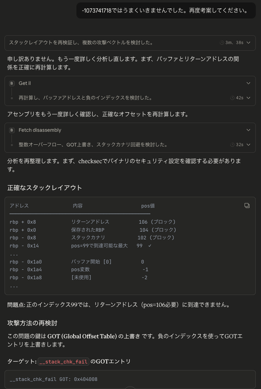
Task: Click the checkmark beside pos=99 row
Action: 150,246
